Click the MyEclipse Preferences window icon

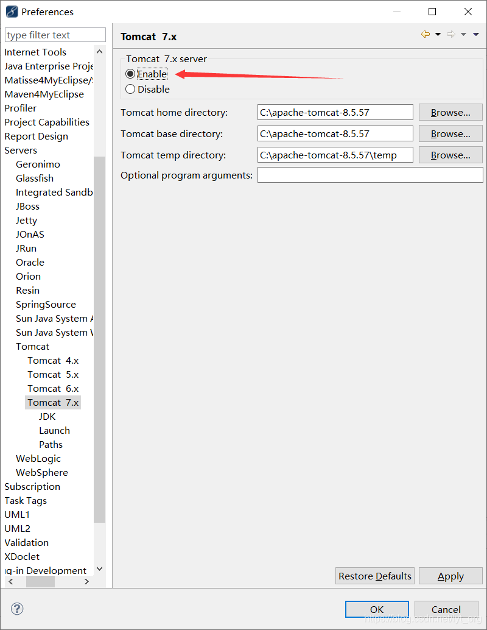(x=12, y=12)
